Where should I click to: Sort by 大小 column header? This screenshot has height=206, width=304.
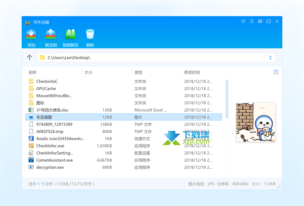point(88,72)
